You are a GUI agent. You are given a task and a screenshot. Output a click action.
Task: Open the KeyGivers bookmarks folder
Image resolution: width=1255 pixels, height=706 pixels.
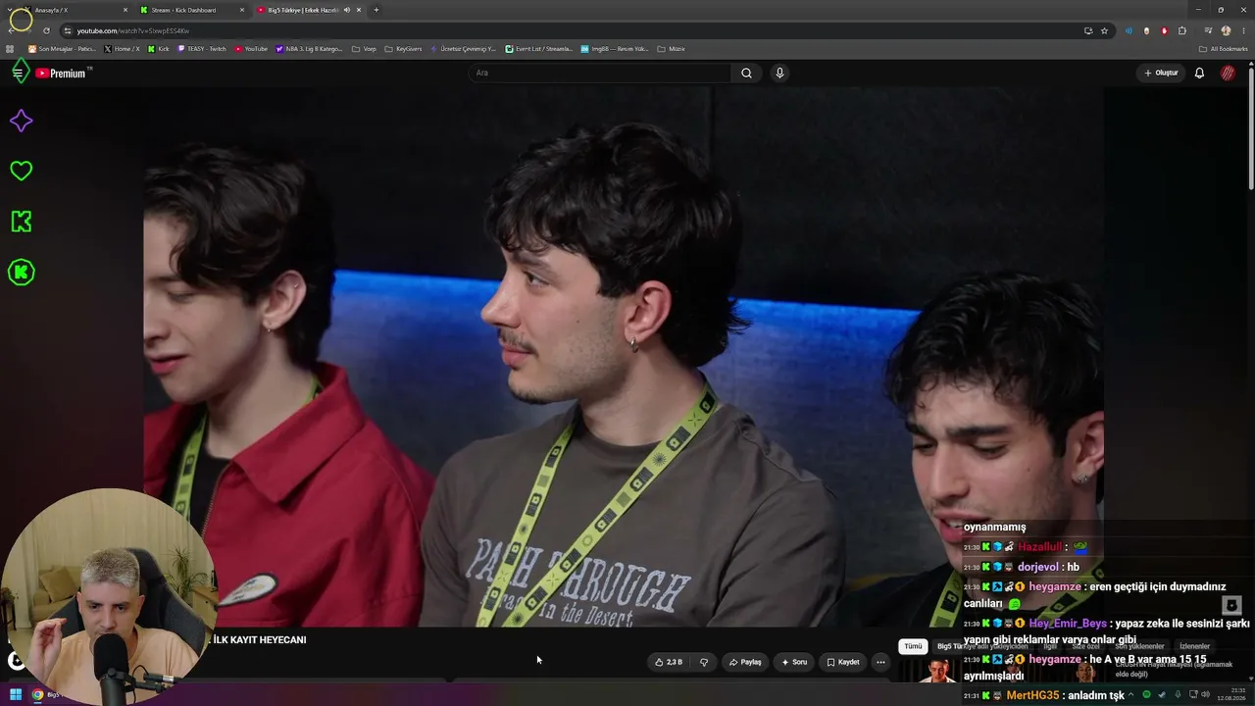(x=403, y=49)
